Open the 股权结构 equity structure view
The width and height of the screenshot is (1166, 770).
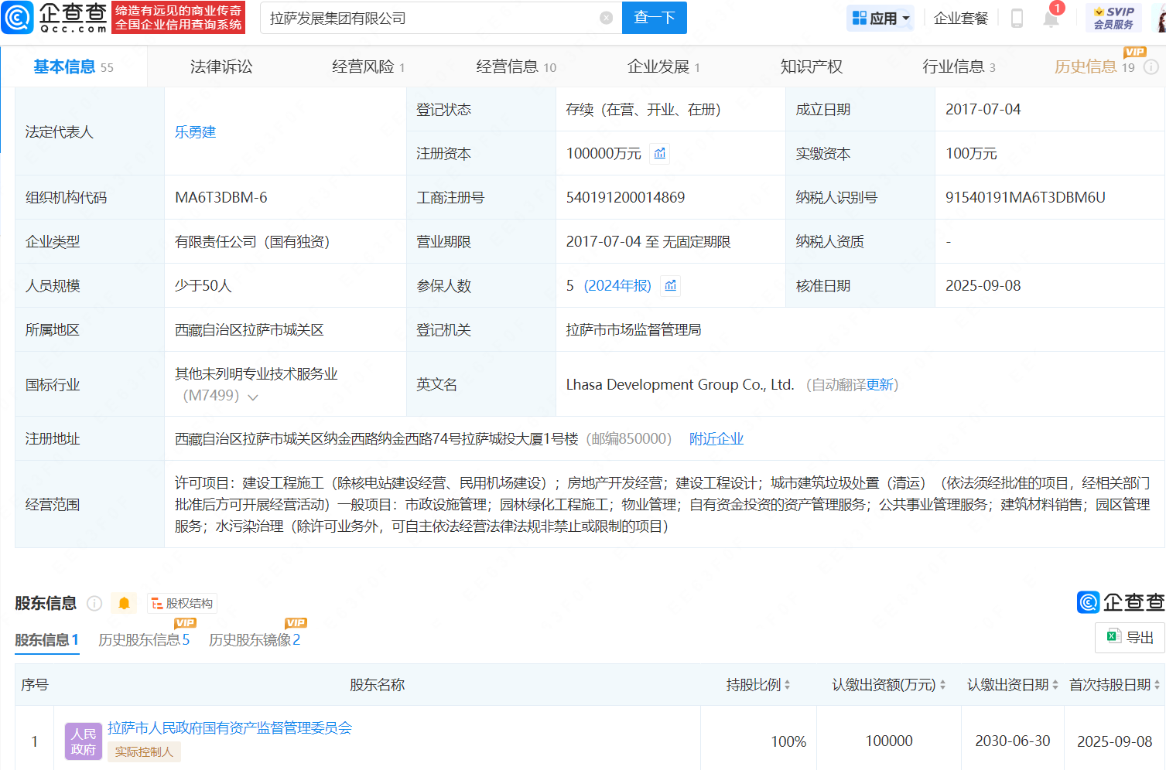point(181,603)
